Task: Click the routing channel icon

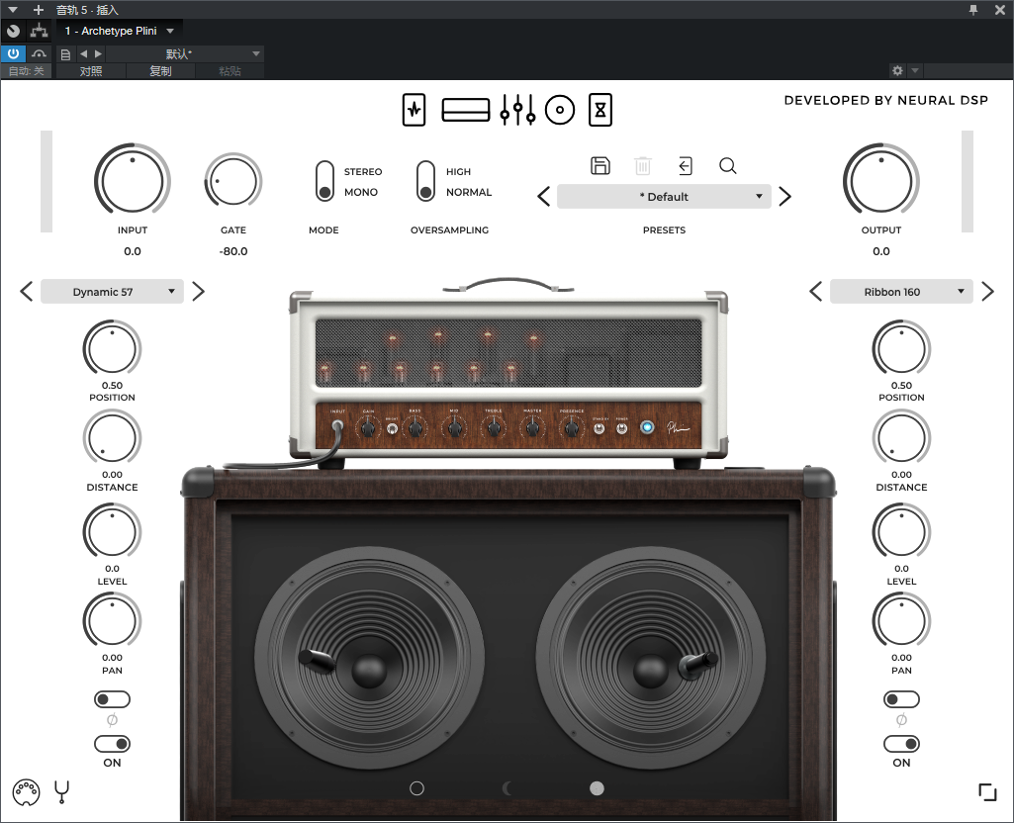Action: pos(39,31)
